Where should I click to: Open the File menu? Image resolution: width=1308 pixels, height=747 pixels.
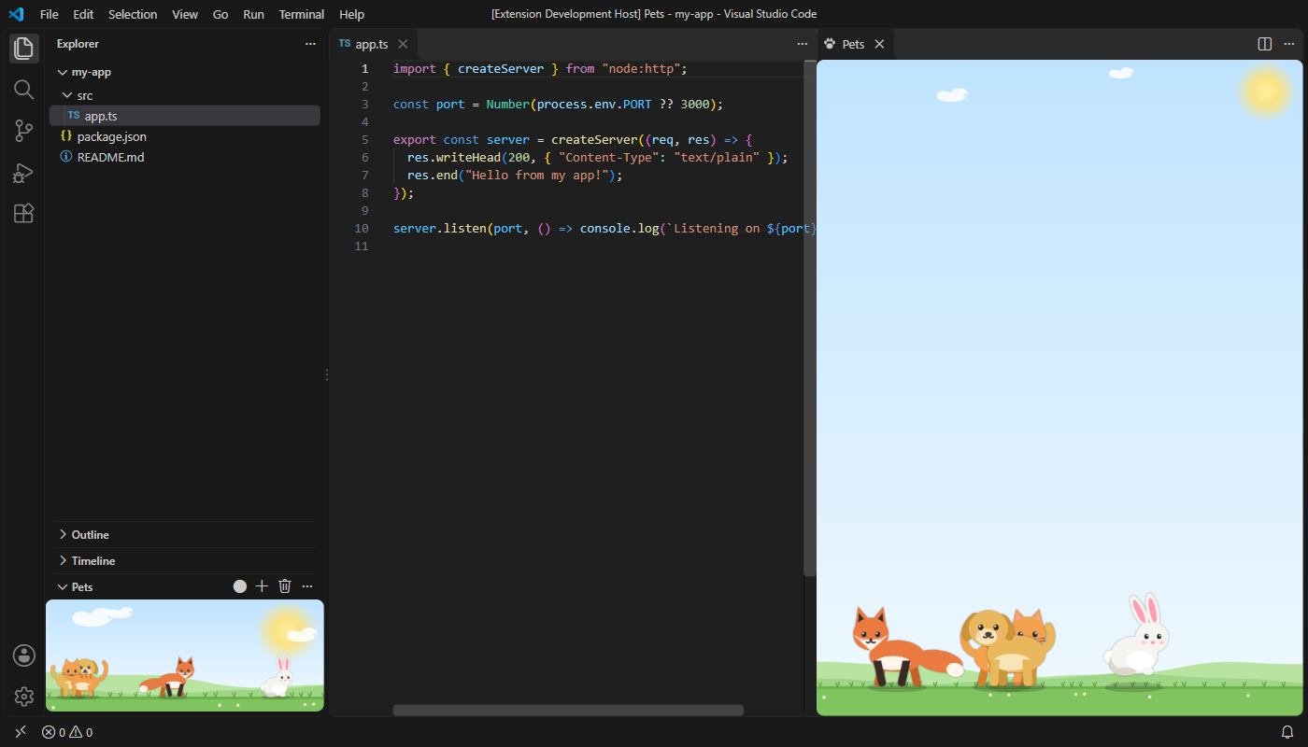[50, 14]
